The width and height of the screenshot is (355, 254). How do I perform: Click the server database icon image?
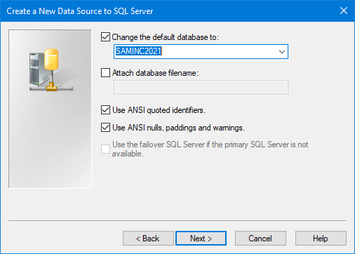click(50, 69)
